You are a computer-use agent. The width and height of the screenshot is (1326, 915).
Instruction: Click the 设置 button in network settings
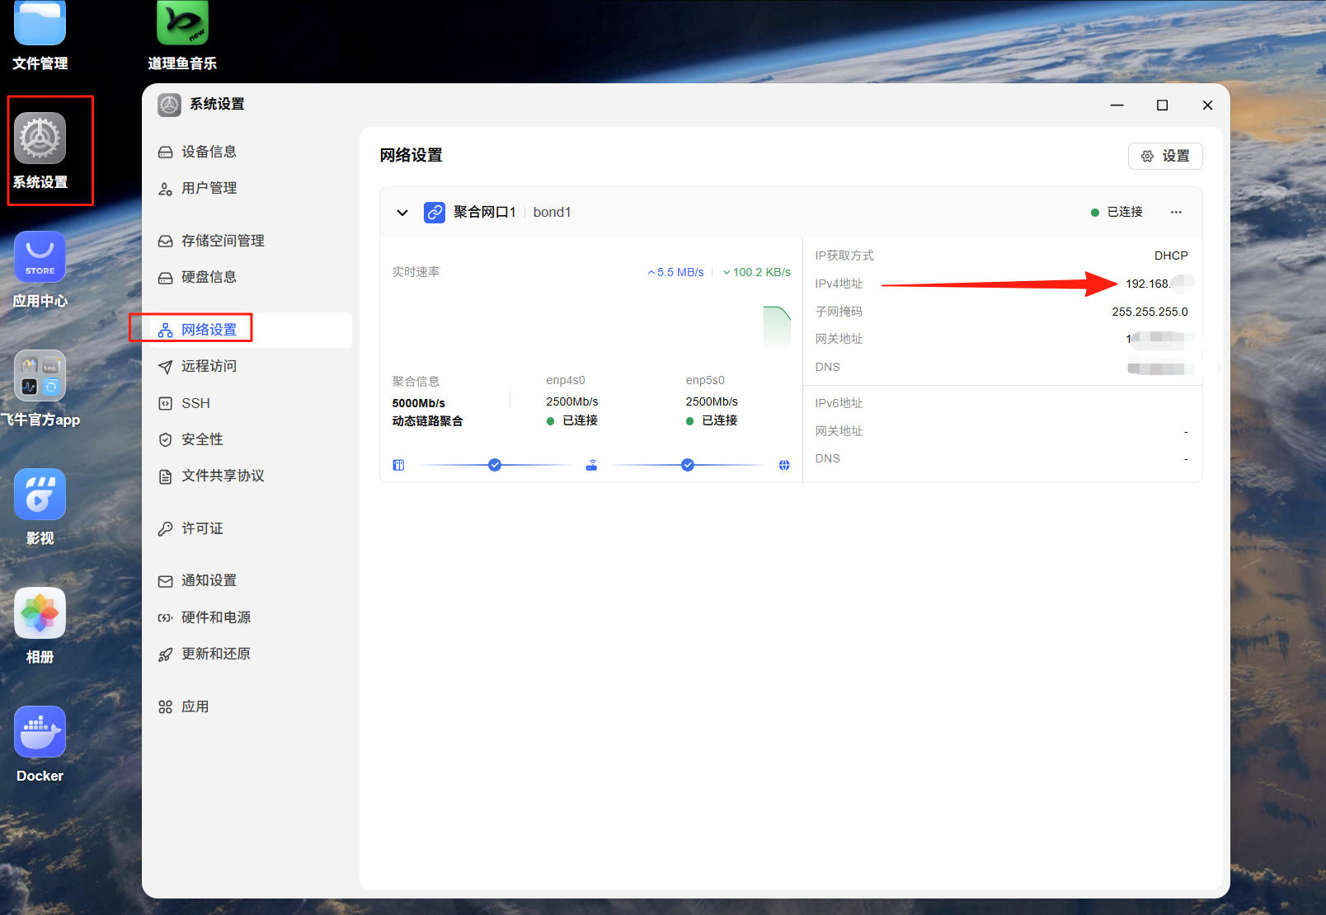1165,156
